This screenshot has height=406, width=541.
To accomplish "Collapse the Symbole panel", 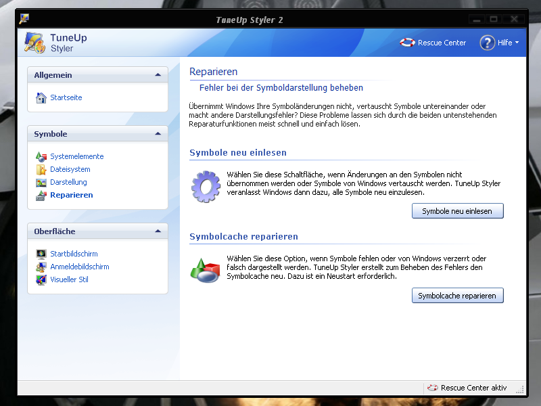I will point(158,133).
